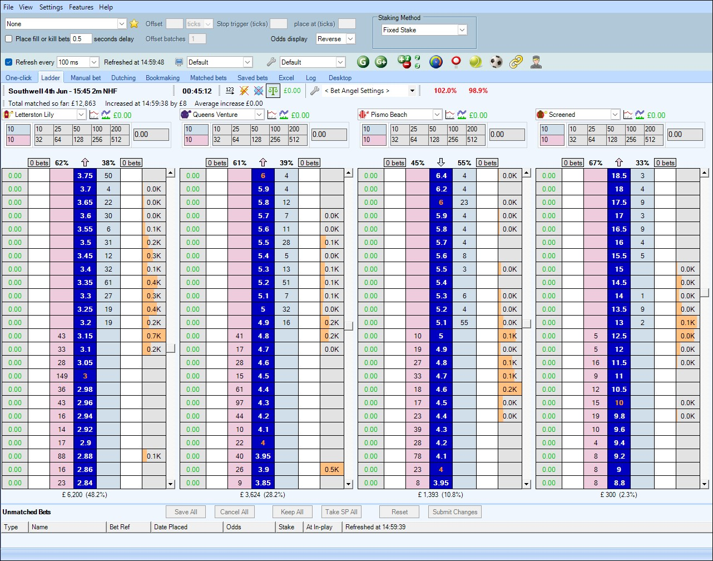Switch to the Matched bets tab

209,78
